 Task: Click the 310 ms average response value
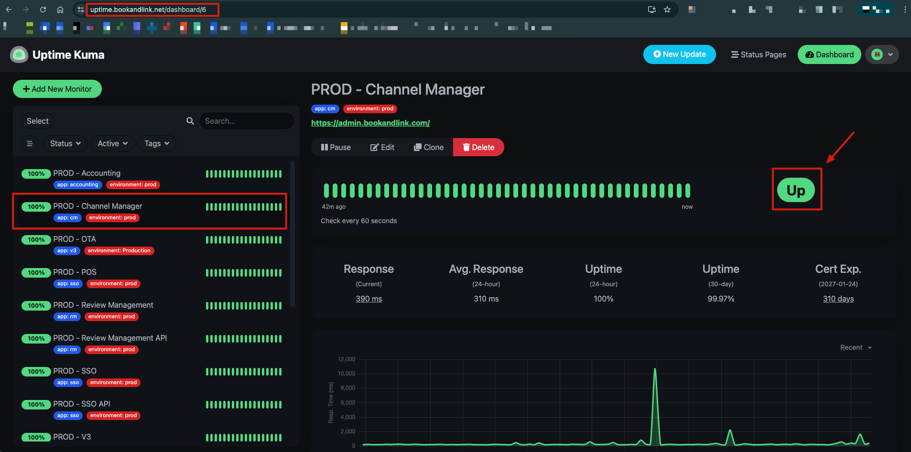[x=486, y=299]
